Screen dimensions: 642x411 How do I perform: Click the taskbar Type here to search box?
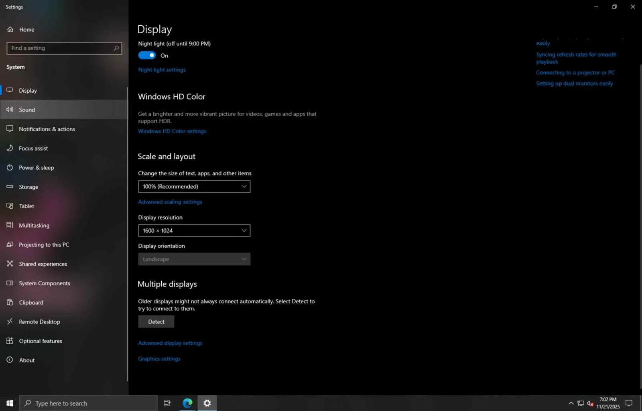(88, 403)
